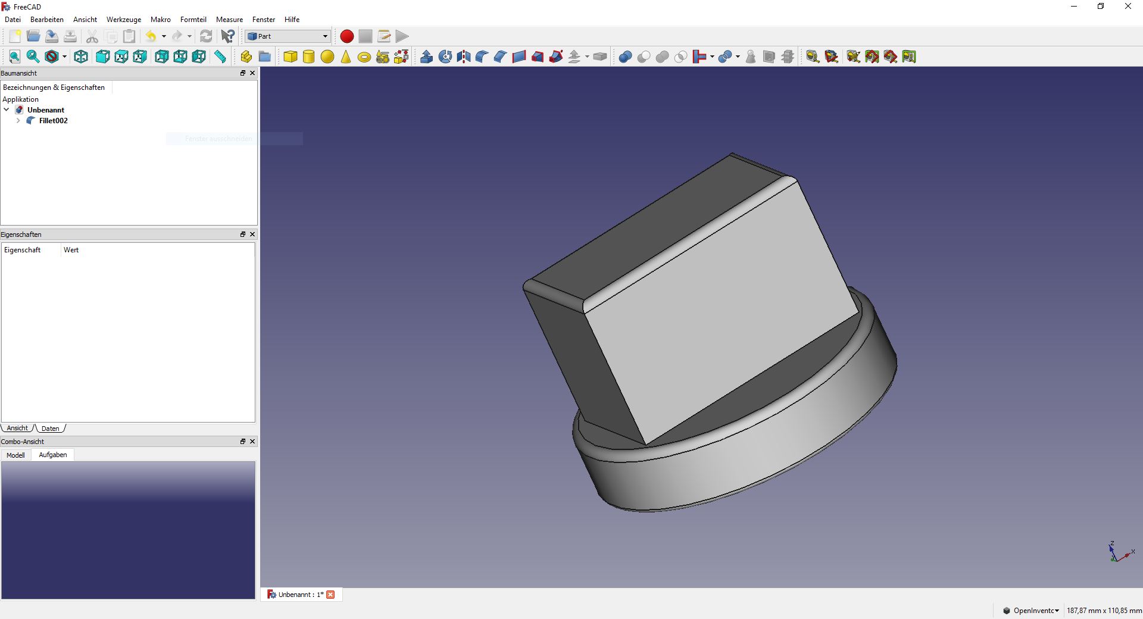Click the Measure Toggle All icon
This screenshot has height=619, width=1143.
[x=872, y=57]
